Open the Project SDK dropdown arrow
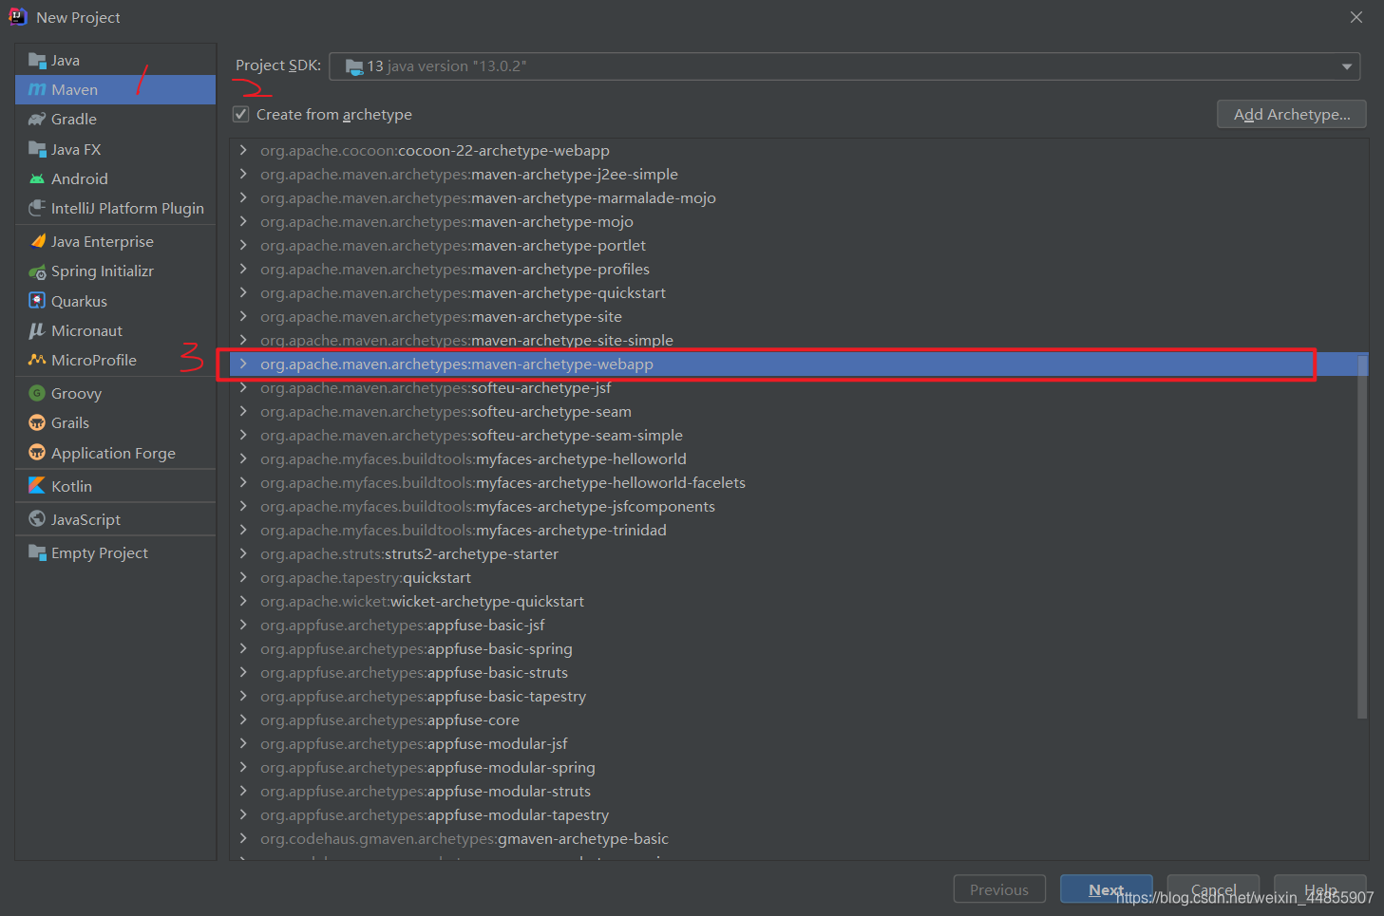The width and height of the screenshot is (1384, 916). pos(1346,66)
